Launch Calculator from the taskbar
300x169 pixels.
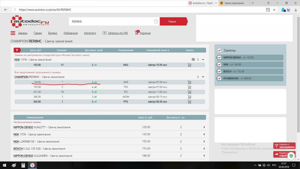click(23, 165)
